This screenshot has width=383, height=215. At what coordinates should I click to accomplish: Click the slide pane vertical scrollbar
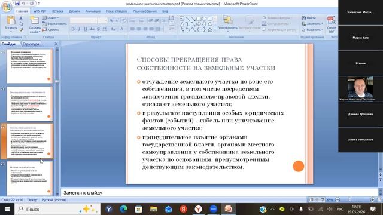(x=57, y=122)
